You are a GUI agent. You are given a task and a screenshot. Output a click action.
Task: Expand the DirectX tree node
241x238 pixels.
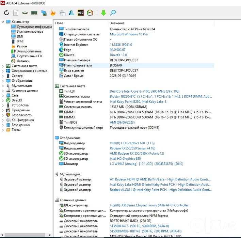[x=3, y=100]
